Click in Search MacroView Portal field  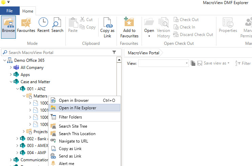(x=60, y=53)
